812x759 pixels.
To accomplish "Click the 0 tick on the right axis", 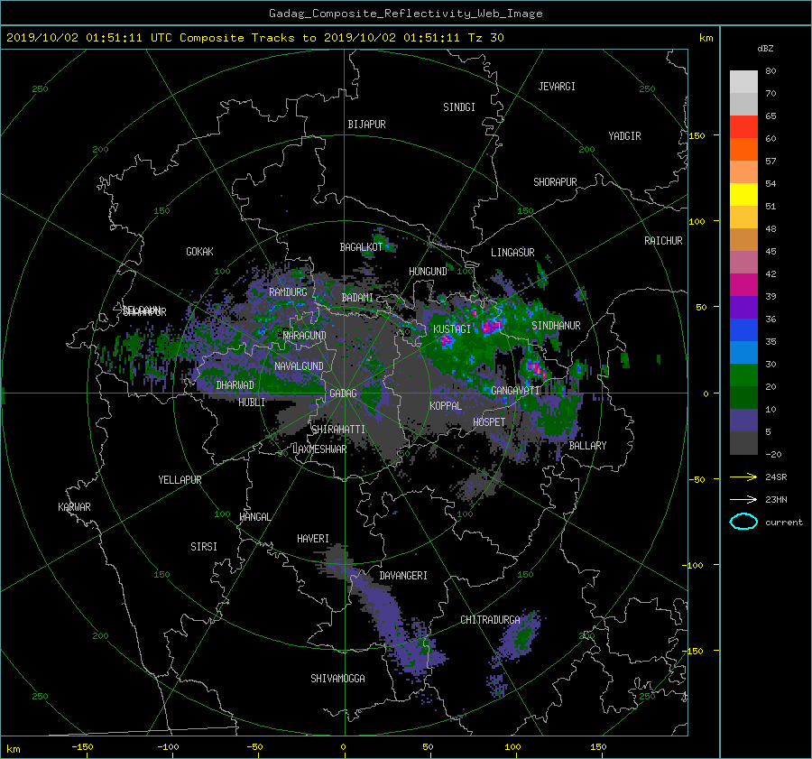I will 706,393.
